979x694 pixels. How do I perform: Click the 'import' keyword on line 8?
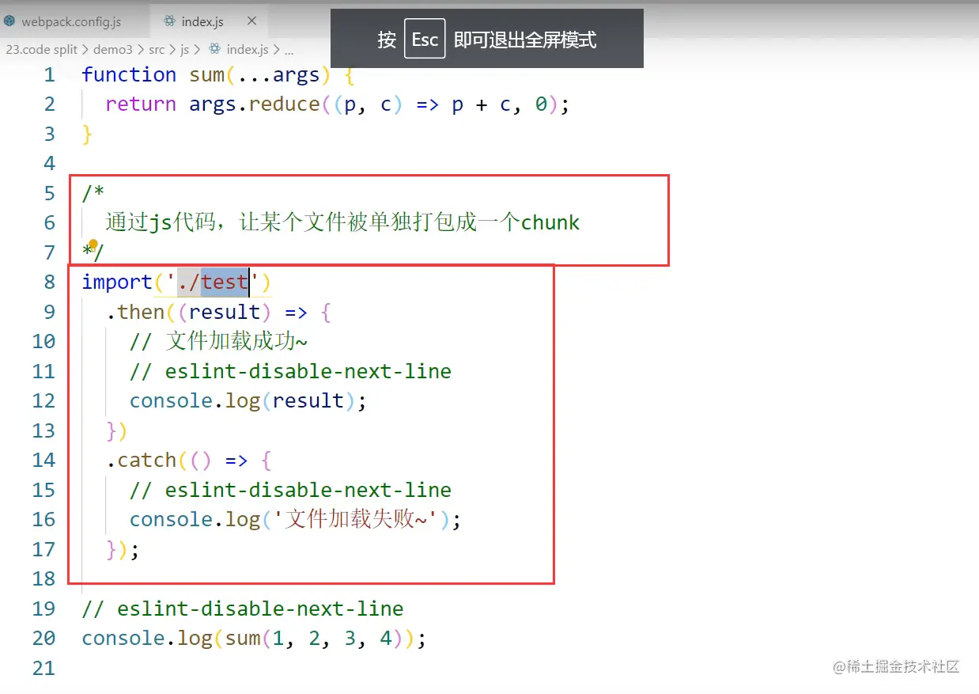coord(117,282)
